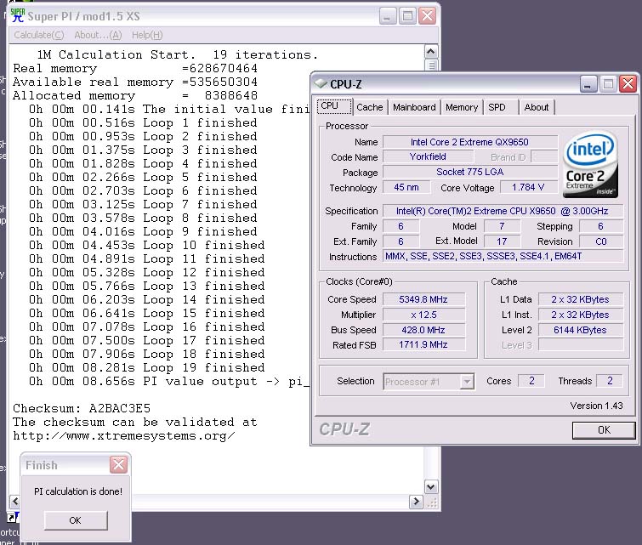Maximize the Super PI window

(x=407, y=16)
